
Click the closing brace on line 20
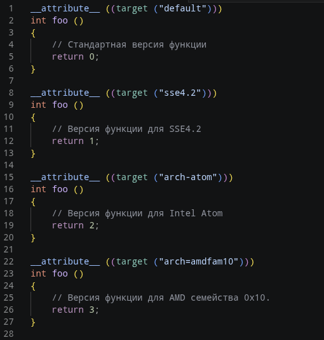click(x=33, y=238)
